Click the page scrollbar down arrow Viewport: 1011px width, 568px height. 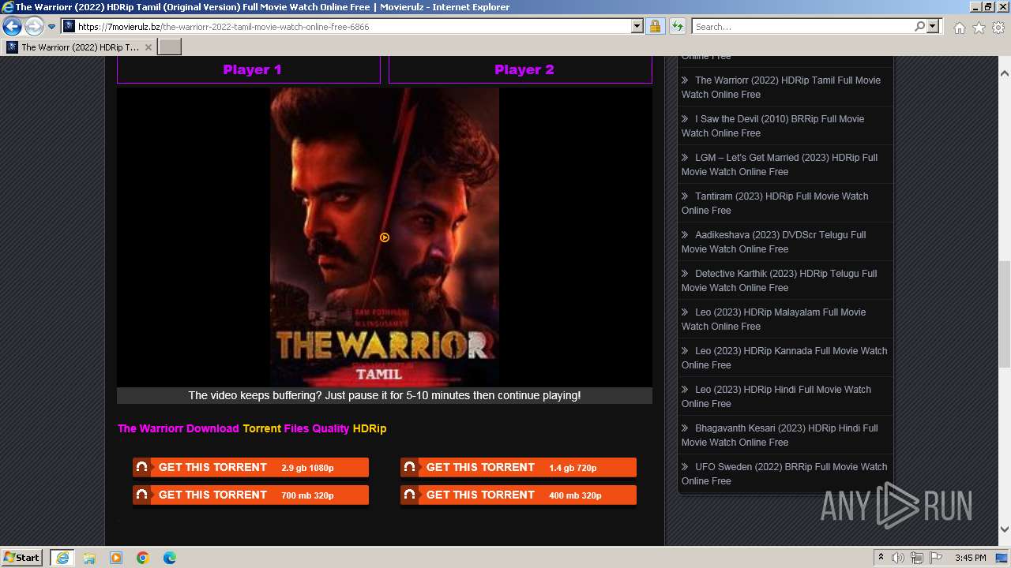1005,529
